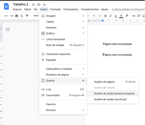This screenshot has height=125, width=145.
Task: Rename the Trabalho 2 document title
Action: [21, 4]
